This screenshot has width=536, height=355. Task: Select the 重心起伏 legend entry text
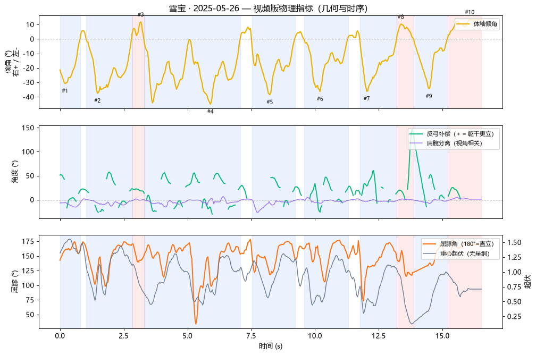tap(465, 253)
